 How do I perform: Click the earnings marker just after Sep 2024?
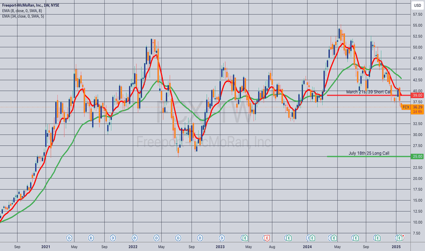pos(377,238)
